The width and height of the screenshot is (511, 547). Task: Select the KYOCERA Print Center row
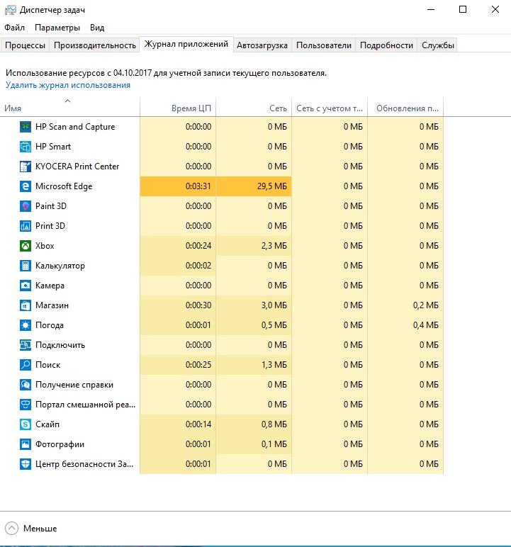click(x=77, y=167)
